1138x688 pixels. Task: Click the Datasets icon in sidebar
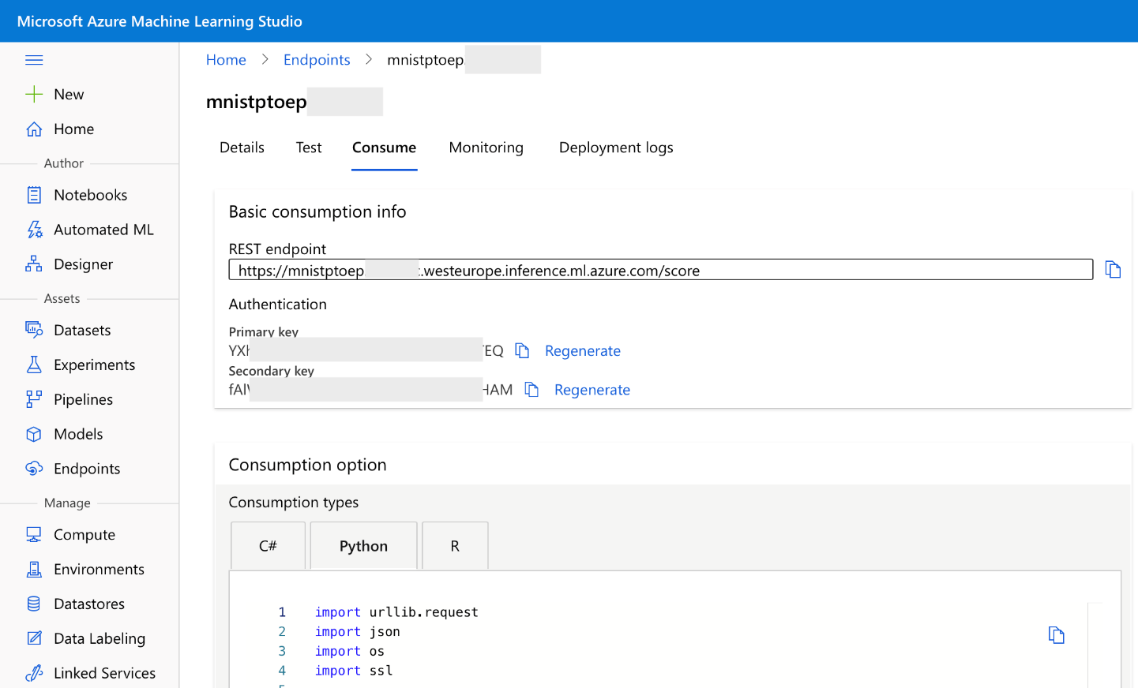point(34,330)
